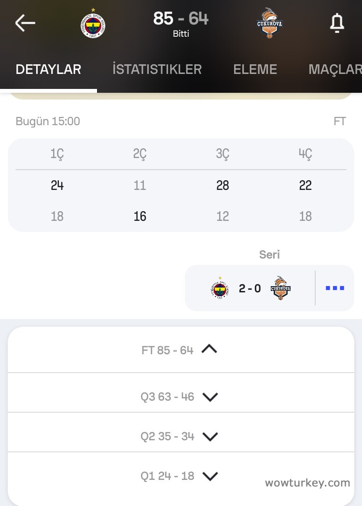Viewport: 362px width, 506px height.
Task: Tap the 2 - 0 series score
Action: click(250, 289)
